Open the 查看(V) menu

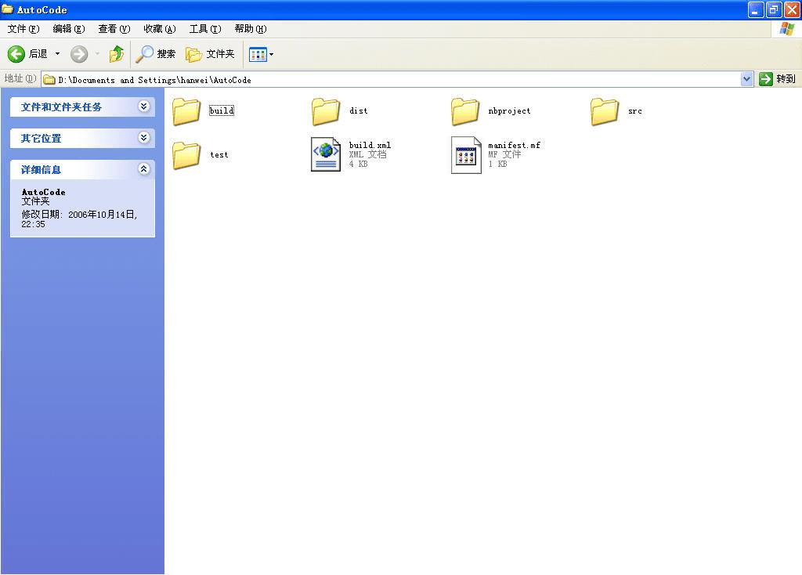click(114, 29)
